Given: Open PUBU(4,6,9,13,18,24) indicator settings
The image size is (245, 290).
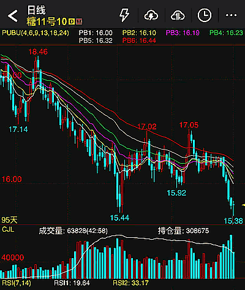Looking at the screenshot, I should (x=36, y=32).
